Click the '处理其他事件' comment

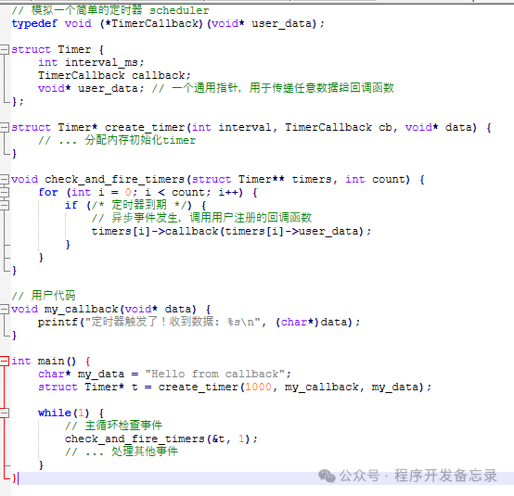(122, 451)
